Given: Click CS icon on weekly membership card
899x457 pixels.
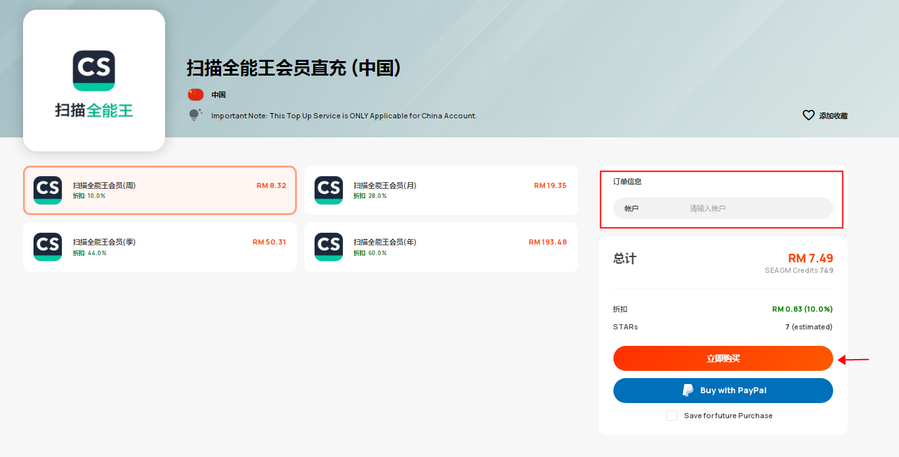Looking at the screenshot, I should click(47, 190).
